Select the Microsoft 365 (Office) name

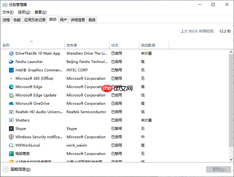coord(34,79)
